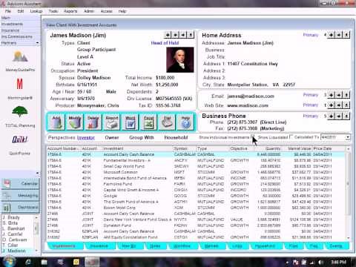This screenshot has height=267, width=356.
Task: Click the investments table scroll-down arrow
Action: pos(348,237)
